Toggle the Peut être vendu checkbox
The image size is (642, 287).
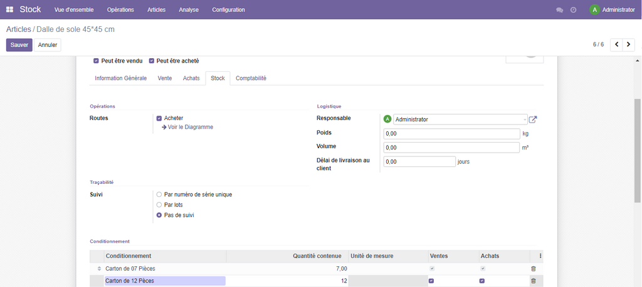[x=96, y=61]
